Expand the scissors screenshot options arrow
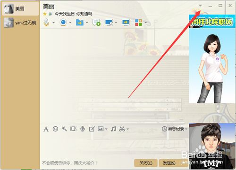 (127, 129)
